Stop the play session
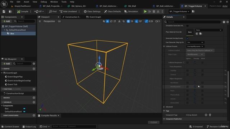This screenshot has height=129, width=230. [154, 11]
